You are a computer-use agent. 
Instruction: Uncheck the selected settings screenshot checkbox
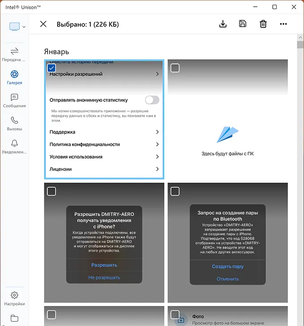[x=51, y=68]
